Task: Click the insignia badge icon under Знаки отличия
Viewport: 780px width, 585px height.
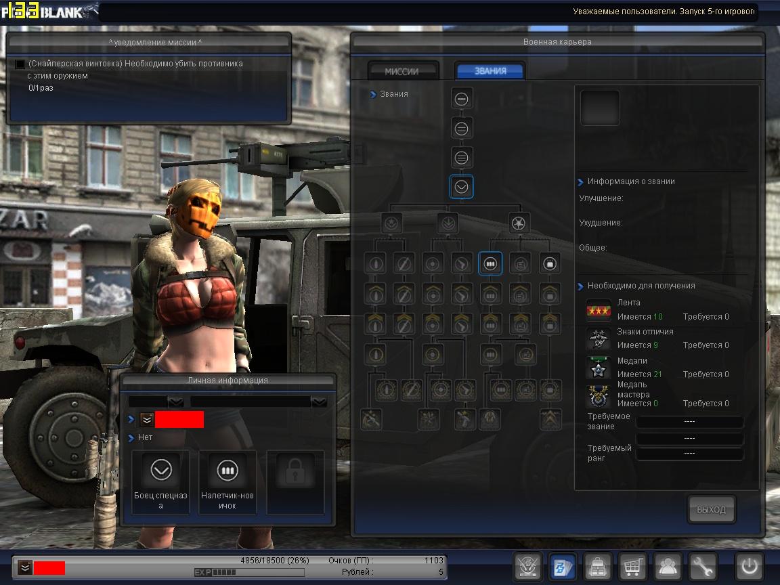Action: click(x=599, y=340)
